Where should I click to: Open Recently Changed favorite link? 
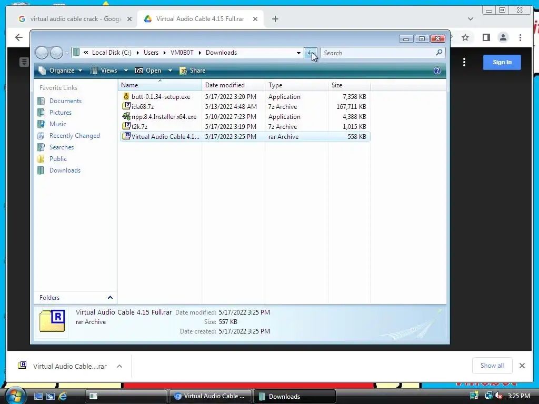(x=75, y=136)
